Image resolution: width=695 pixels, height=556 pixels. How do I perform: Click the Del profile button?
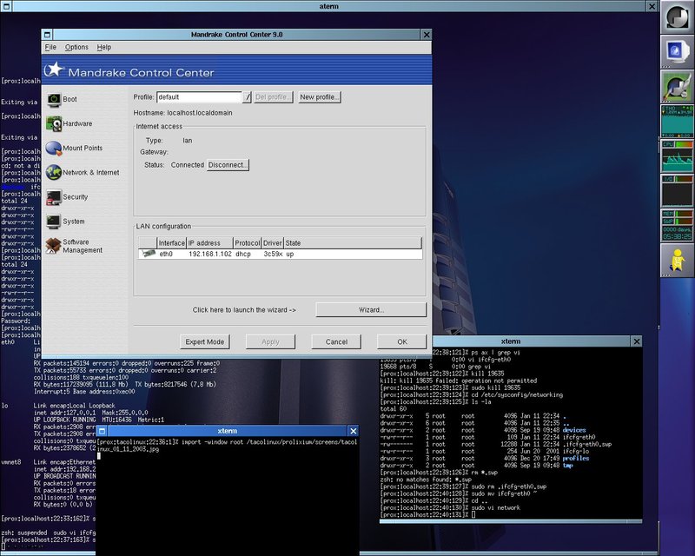tap(274, 97)
